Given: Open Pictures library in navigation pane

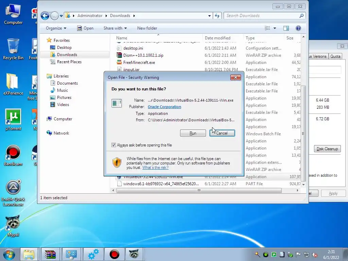Looking at the screenshot, I should [x=64, y=98].
